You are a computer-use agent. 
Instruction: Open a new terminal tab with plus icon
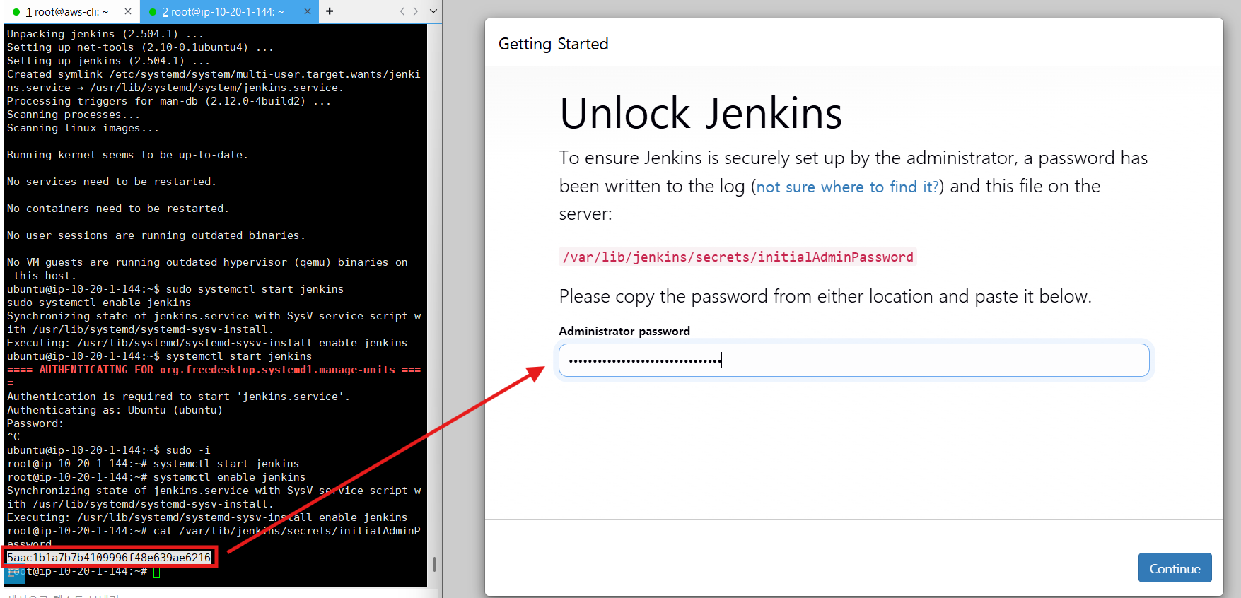click(x=330, y=11)
